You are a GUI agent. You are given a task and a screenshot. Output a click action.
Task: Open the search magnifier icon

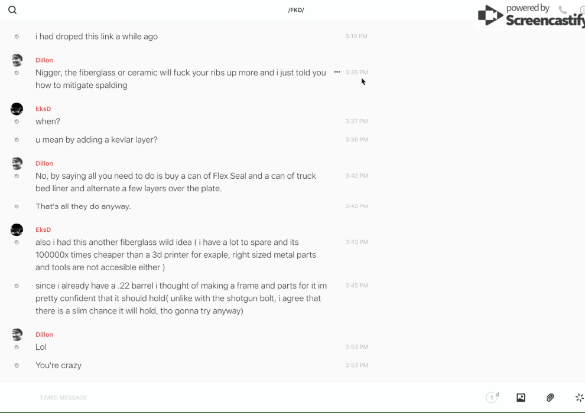tap(12, 10)
